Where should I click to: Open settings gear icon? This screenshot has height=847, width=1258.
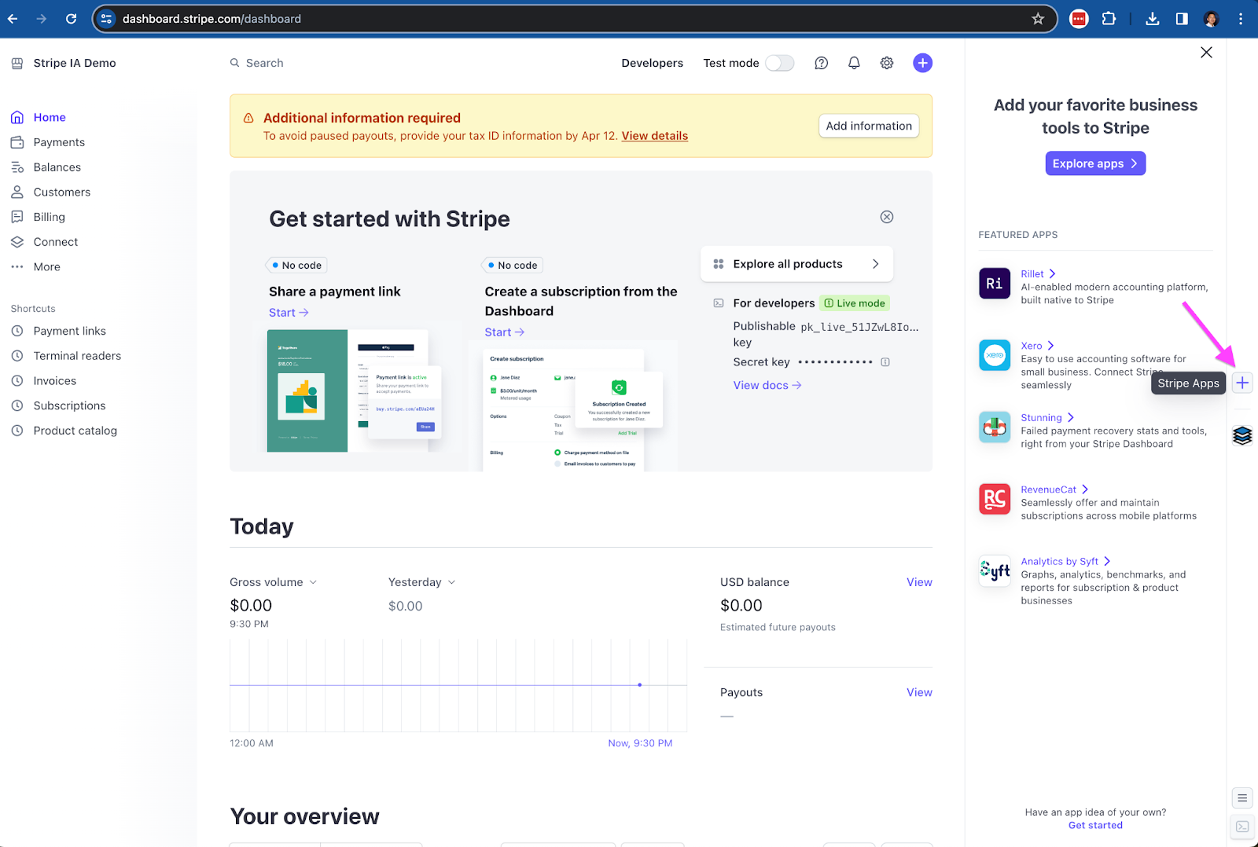click(x=887, y=63)
